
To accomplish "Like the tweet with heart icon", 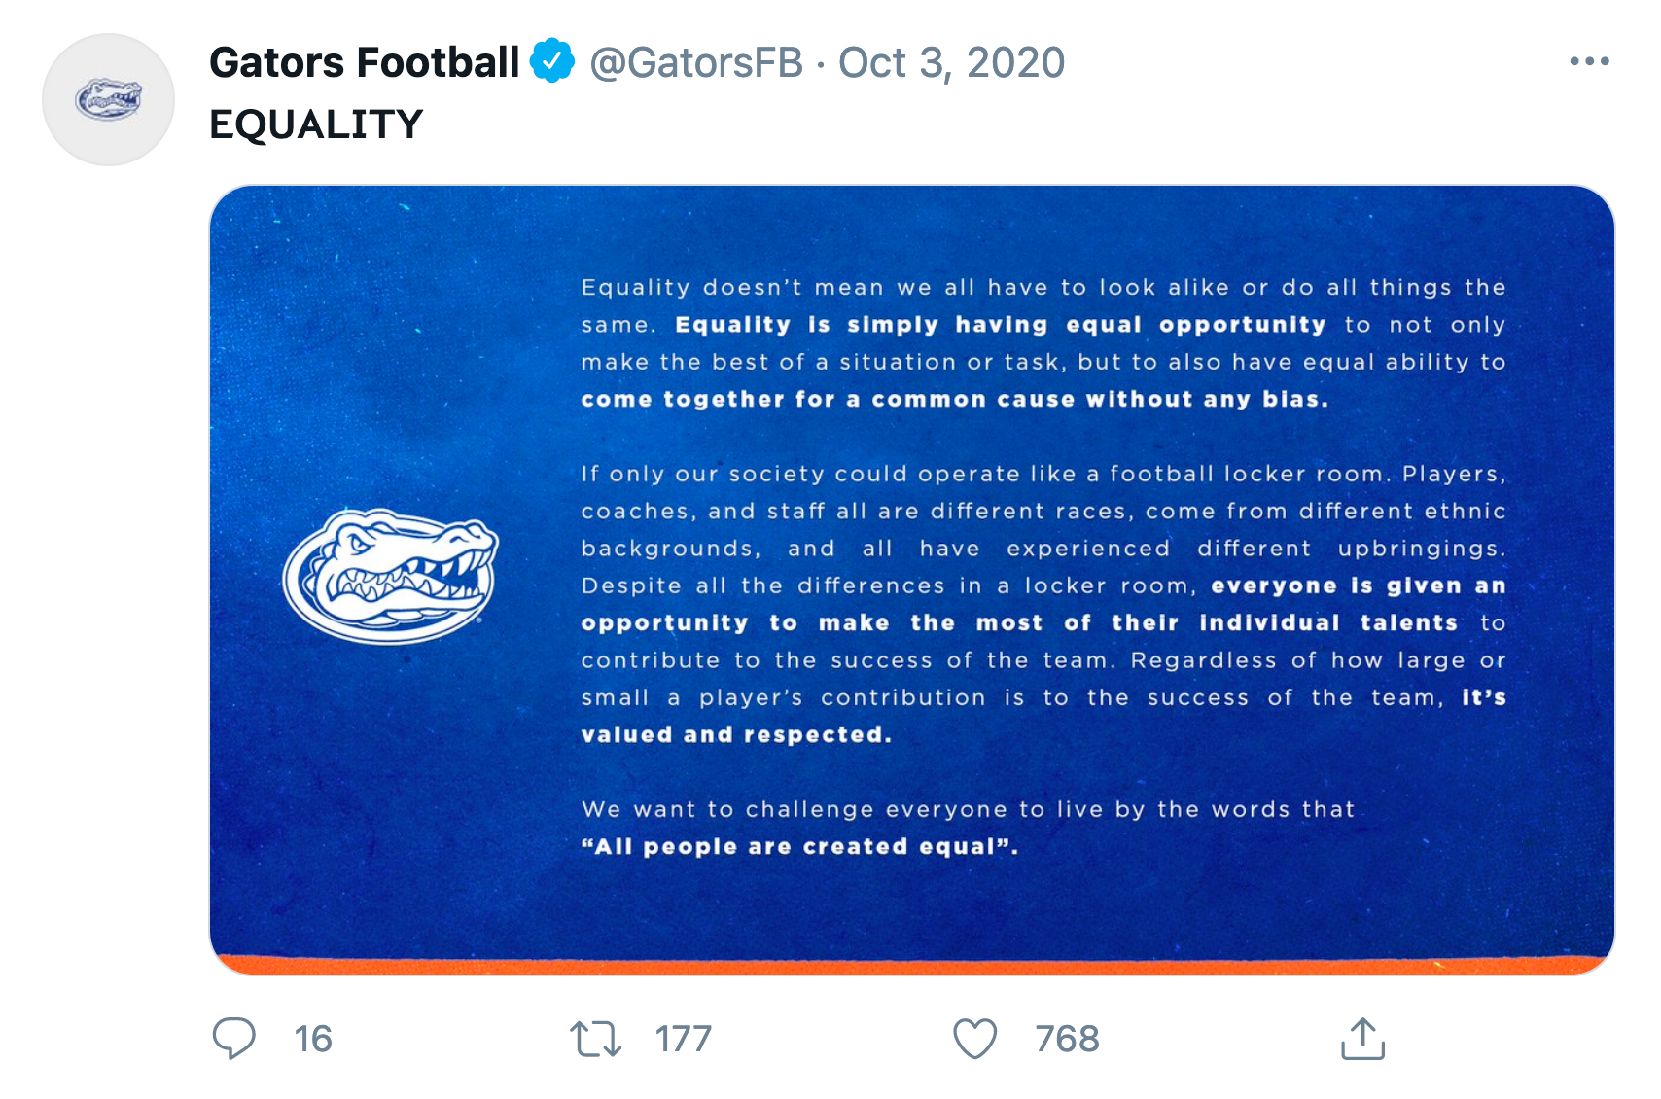I will coord(974,1039).
